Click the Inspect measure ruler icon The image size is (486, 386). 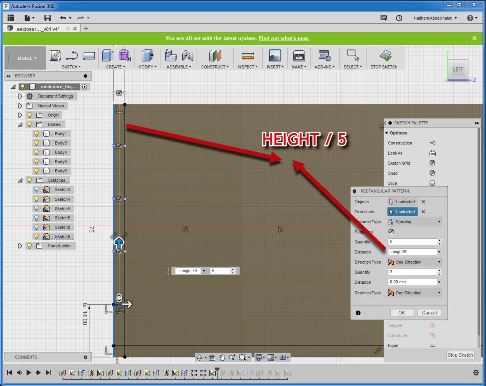248,56
